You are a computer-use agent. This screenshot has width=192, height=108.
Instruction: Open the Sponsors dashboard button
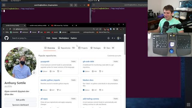20,105
